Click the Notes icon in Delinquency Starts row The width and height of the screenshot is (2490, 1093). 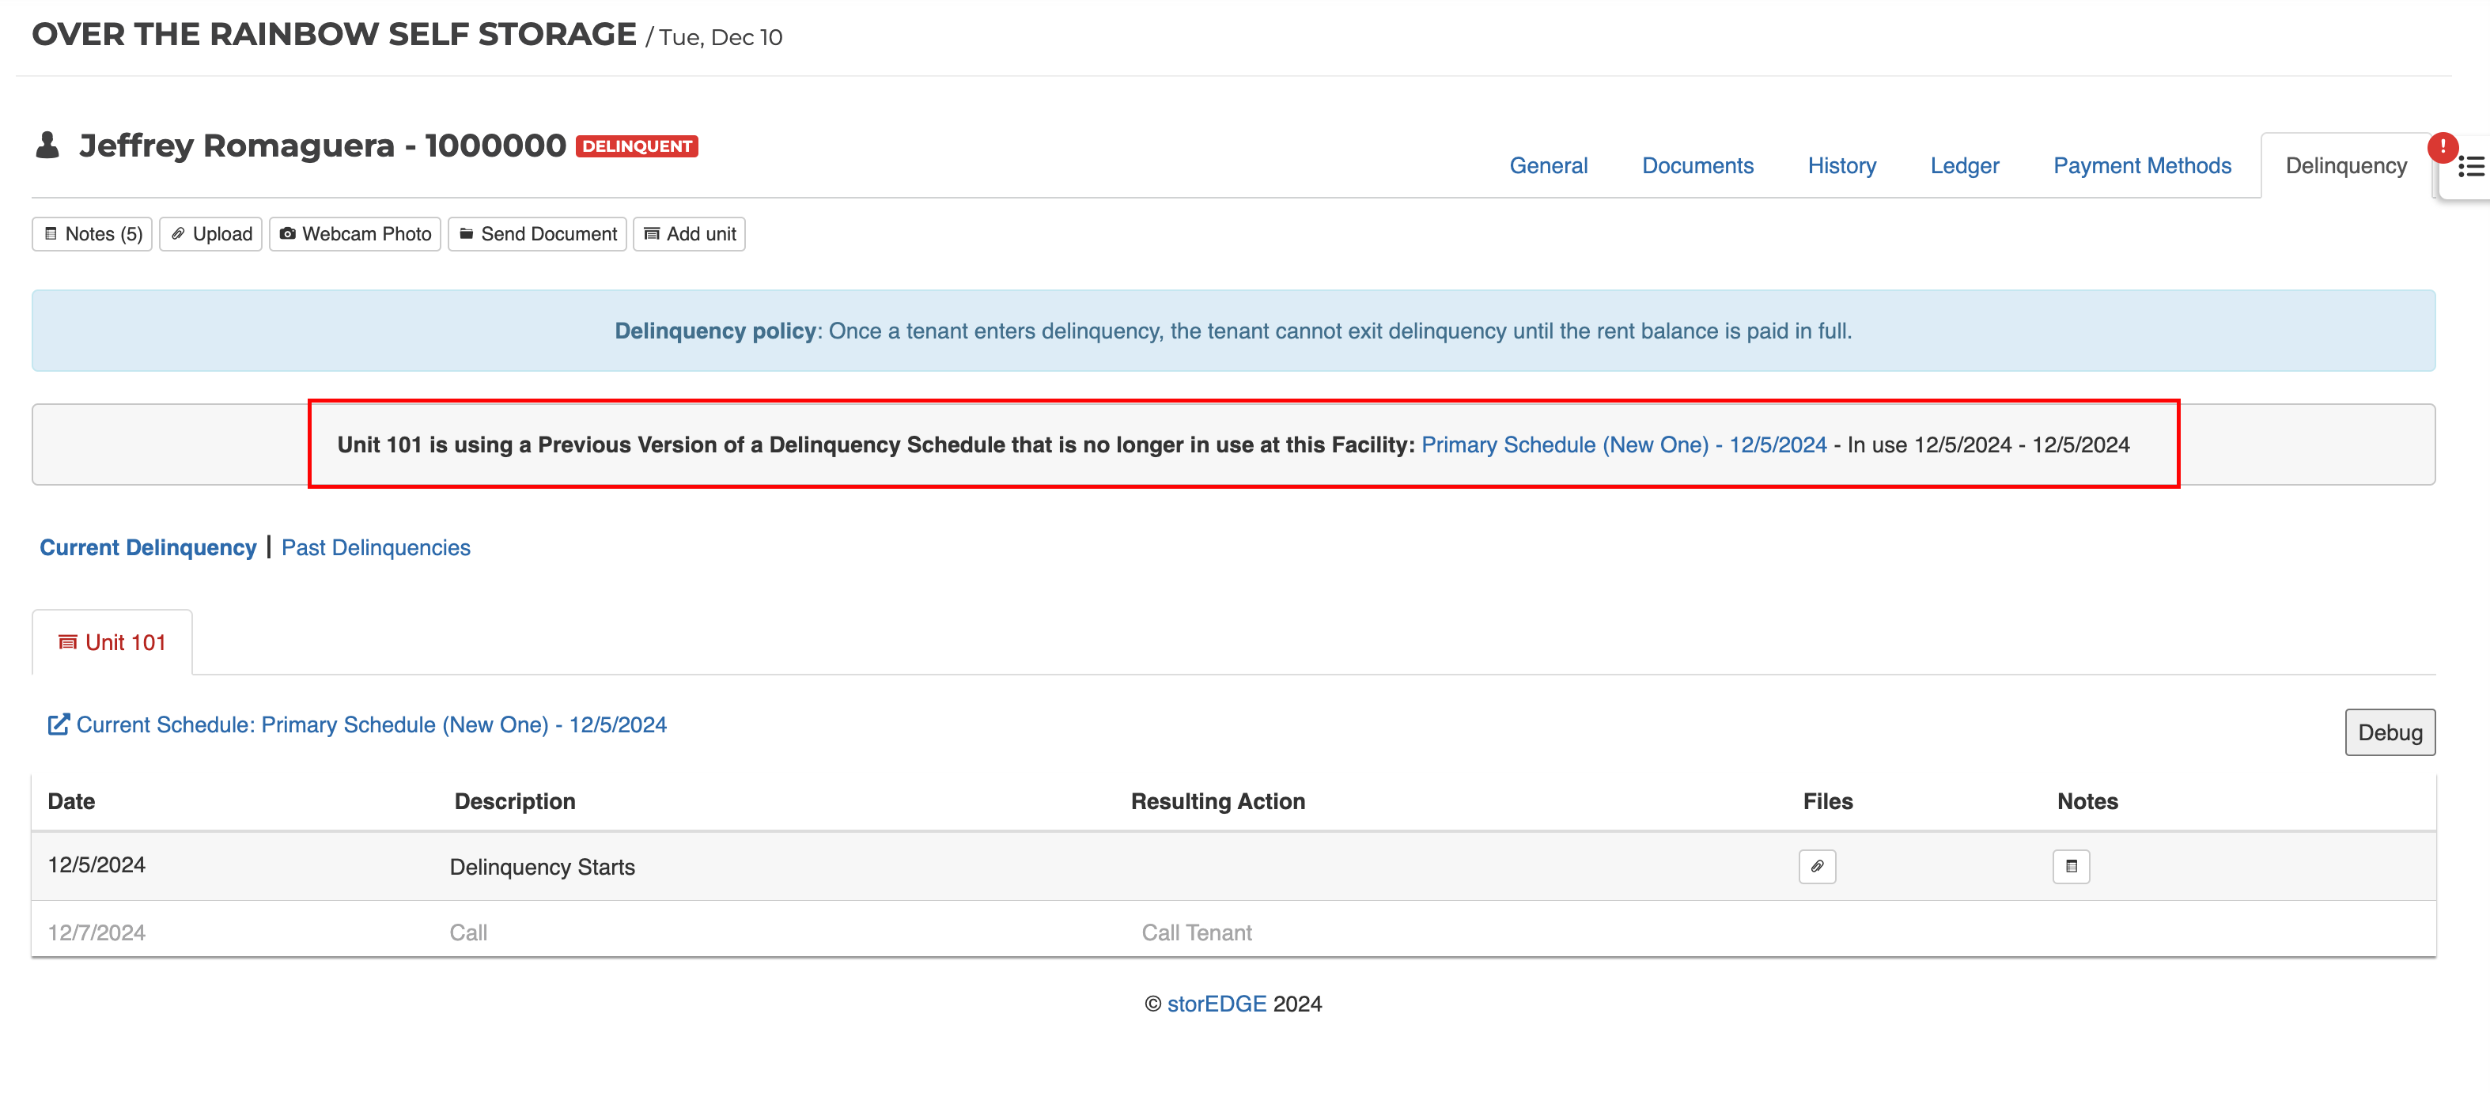click(2072, 867)
